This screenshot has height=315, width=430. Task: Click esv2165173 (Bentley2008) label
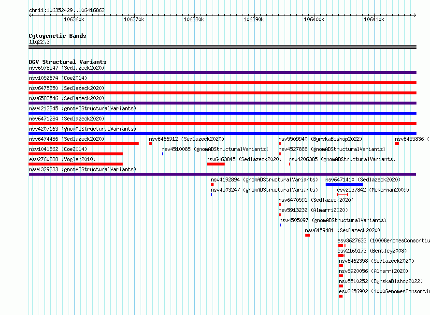372,251
